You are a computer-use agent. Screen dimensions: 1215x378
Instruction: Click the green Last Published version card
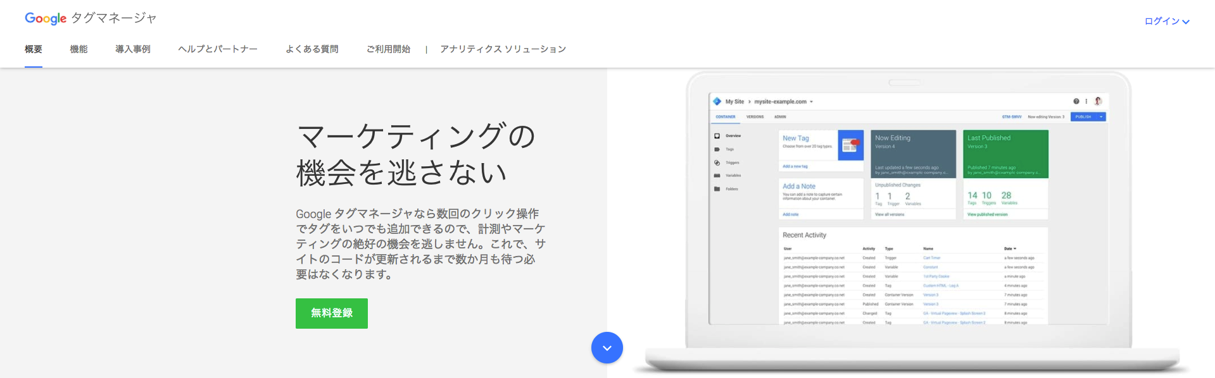tap(1005, 154)
